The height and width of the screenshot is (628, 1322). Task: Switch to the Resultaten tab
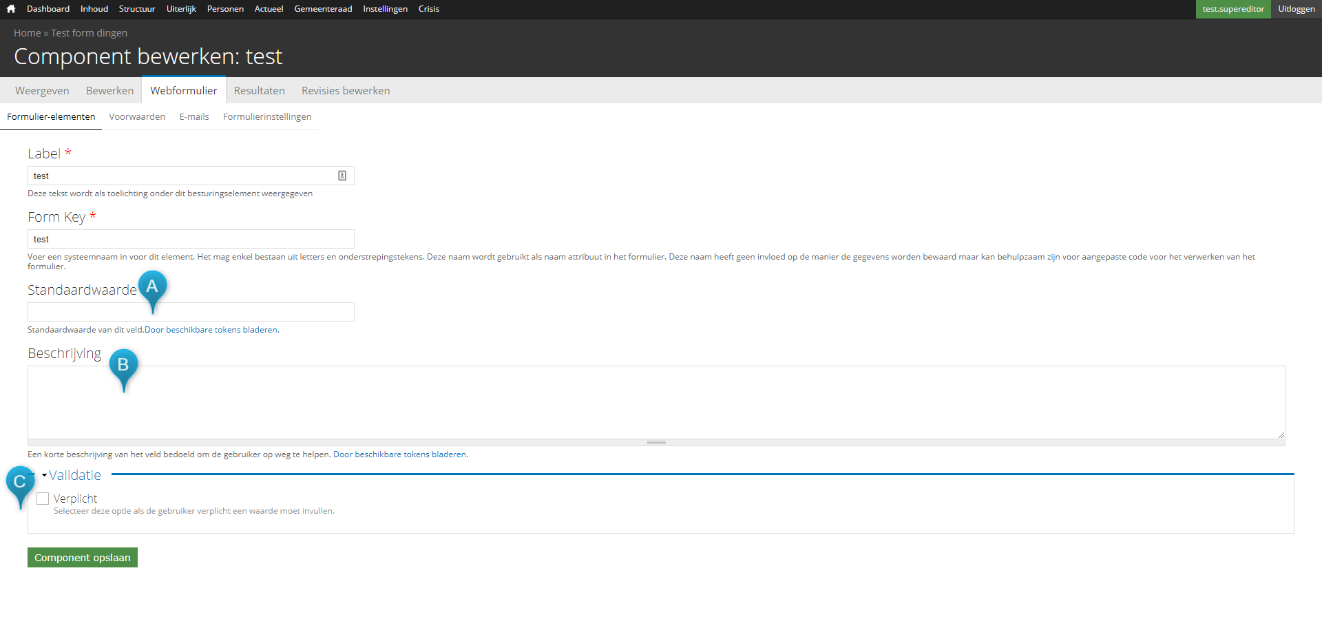(259, 91)
